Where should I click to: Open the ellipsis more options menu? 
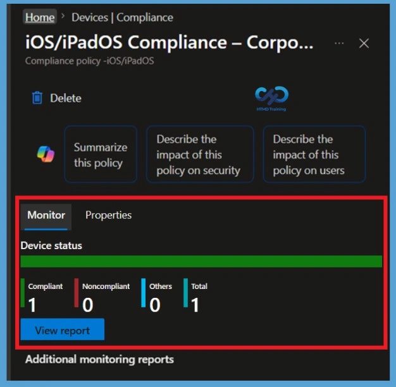[x=339, y=43]
